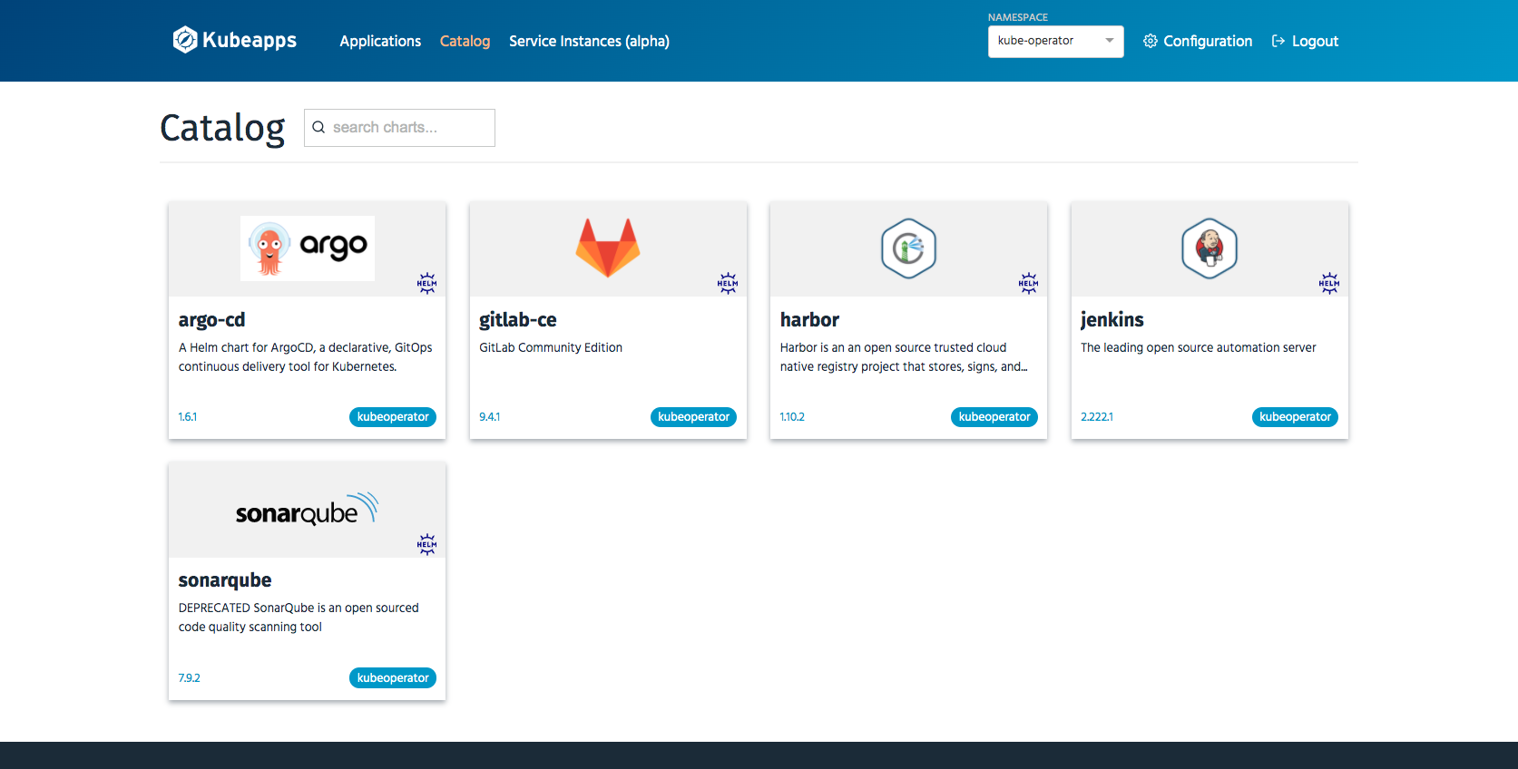This screenshot has height=769, width=1518.
Task: Click the argo-cd description text
Action: 306,357
